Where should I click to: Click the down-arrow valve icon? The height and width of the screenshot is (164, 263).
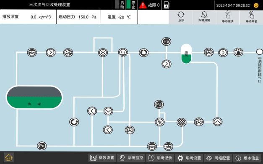[x=108, y=111]
